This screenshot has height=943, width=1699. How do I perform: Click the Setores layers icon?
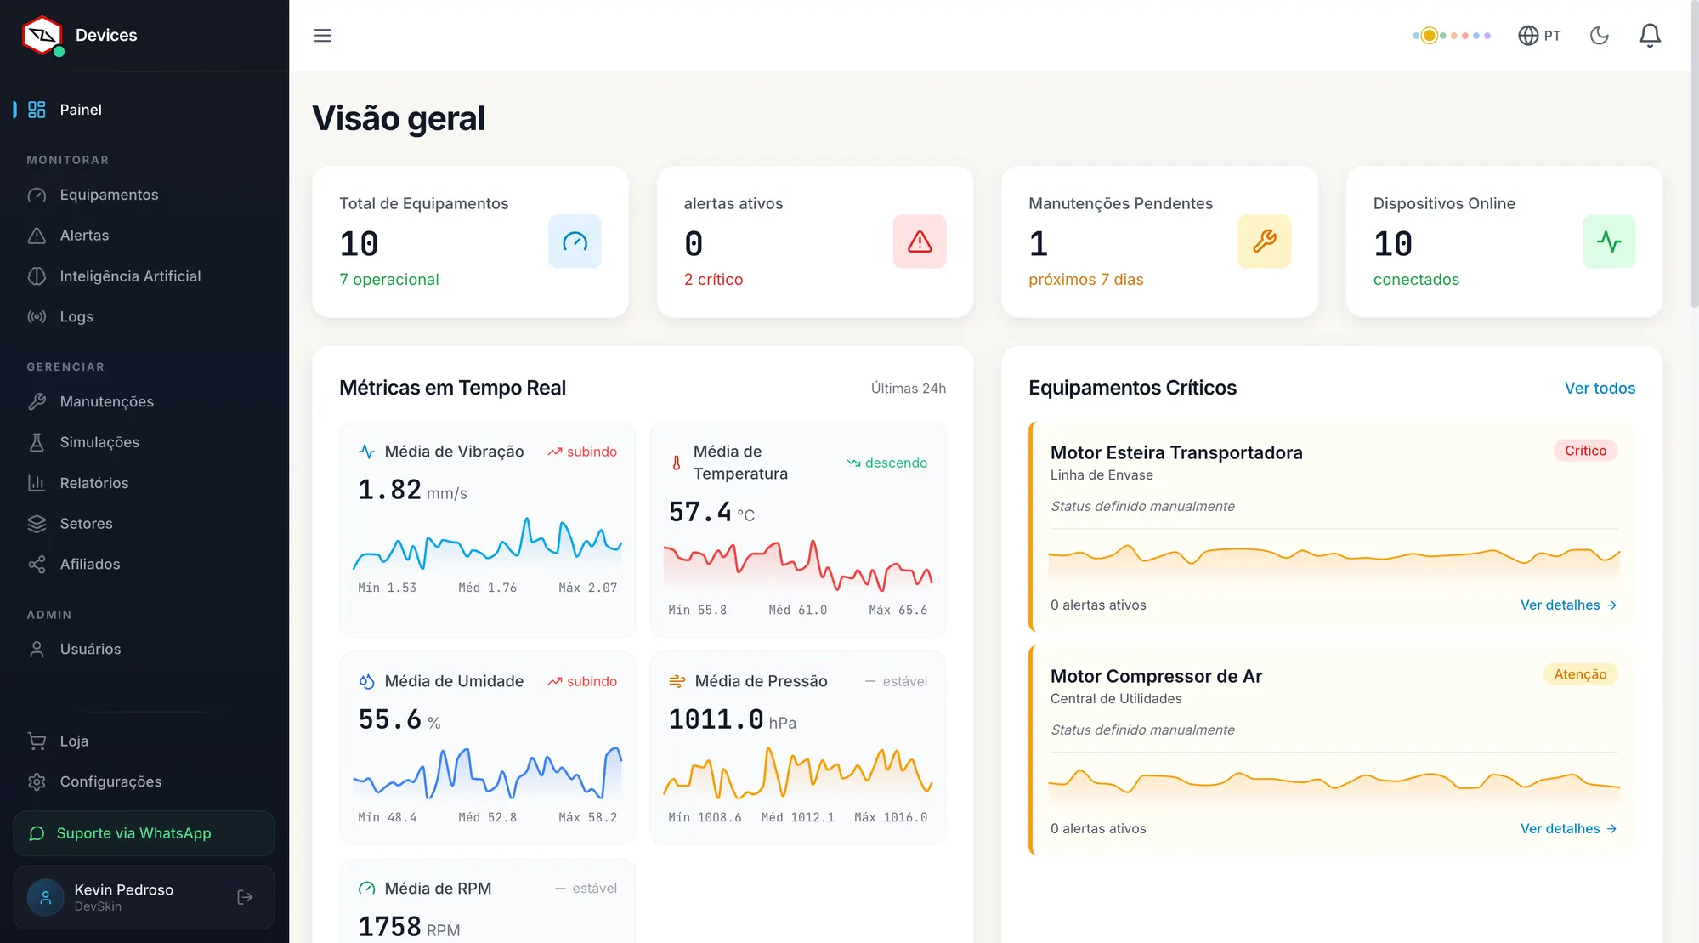tap(37, 524)
